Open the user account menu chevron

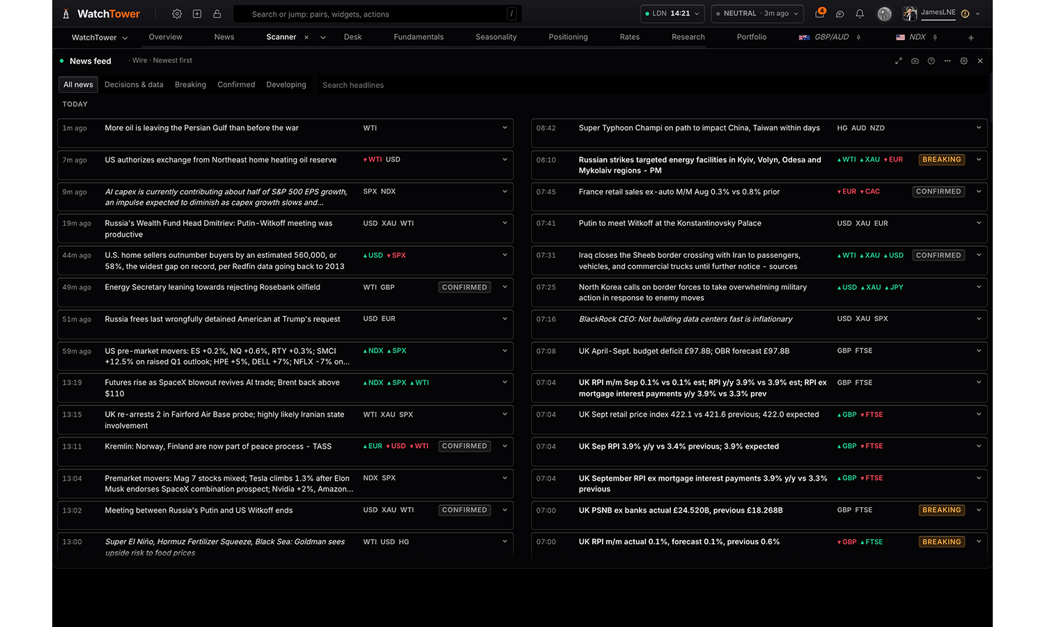point(978,14)
